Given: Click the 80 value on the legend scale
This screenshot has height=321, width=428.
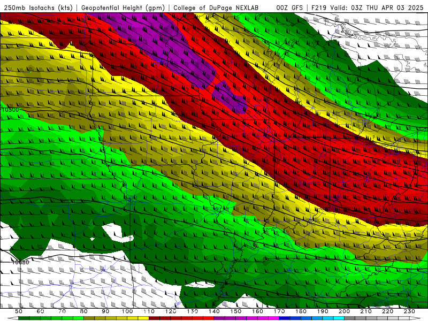Looking at the screenshot, I should pyautogui.click(x=84, y=311).
